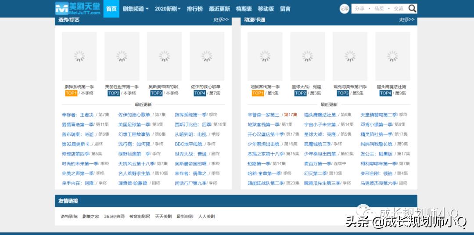Open the 英国足球第一季 link
The image size is (474, 235).
[x=134, y=125]
